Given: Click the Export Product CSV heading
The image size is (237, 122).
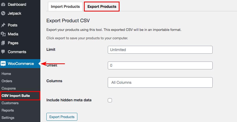Looking at the screenshot, I should tap(68, 20).
